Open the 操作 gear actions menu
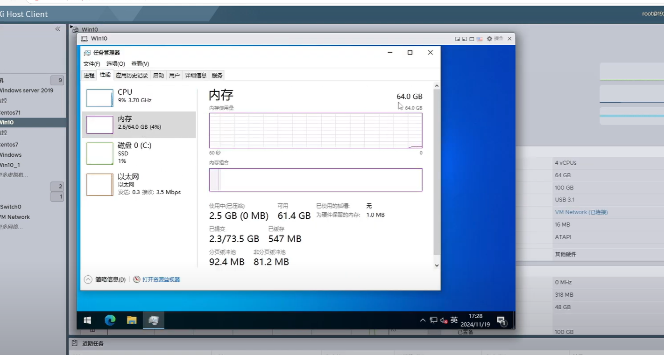This screenshot has height=355, width=664. [495, 39]
